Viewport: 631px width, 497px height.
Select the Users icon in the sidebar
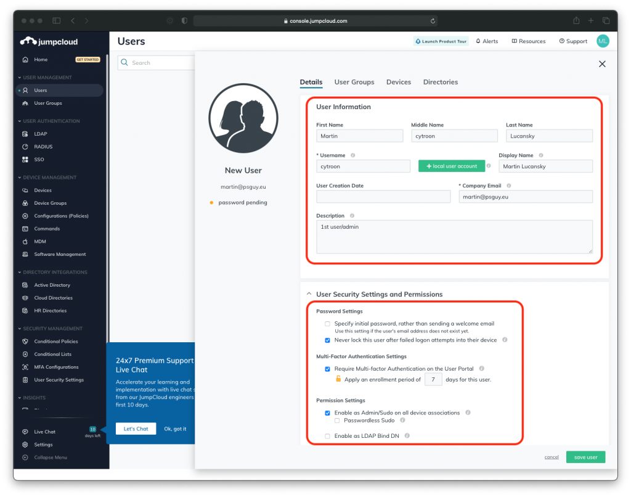pos(25,90)
